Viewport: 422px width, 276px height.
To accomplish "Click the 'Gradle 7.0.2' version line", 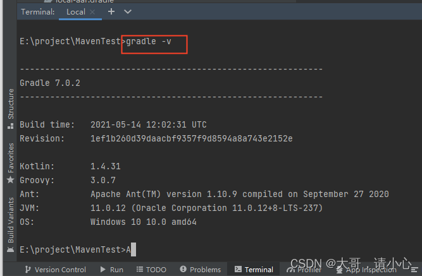I will pos(50,83).
